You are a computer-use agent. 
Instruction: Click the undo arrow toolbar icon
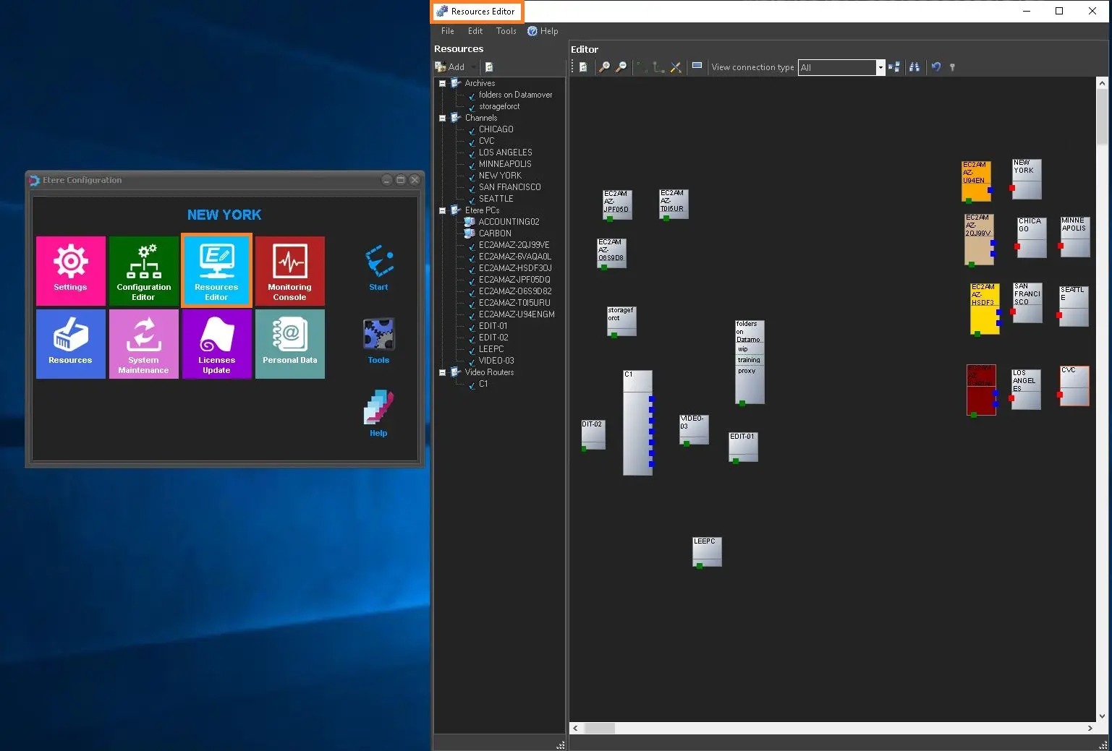coord(936,67)
